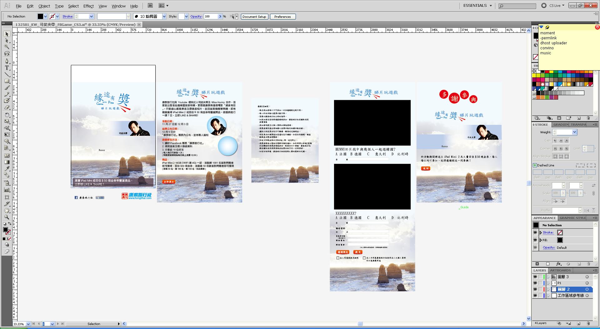Open the ESSENTIALS workspace switcher
Screen dimensions: 600x329
(477, 6)
